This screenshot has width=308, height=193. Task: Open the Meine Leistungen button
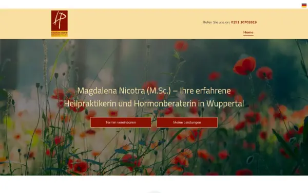[187, 122]
